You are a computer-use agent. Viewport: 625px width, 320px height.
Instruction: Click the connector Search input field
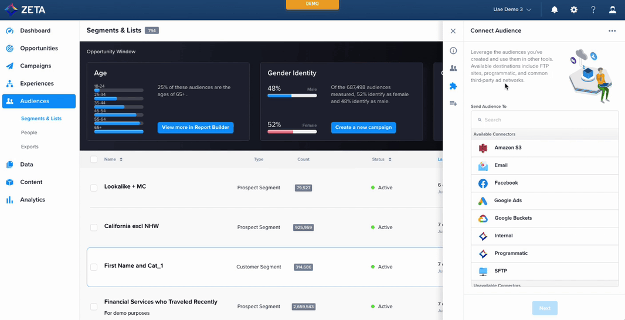(x=545, y=120)
